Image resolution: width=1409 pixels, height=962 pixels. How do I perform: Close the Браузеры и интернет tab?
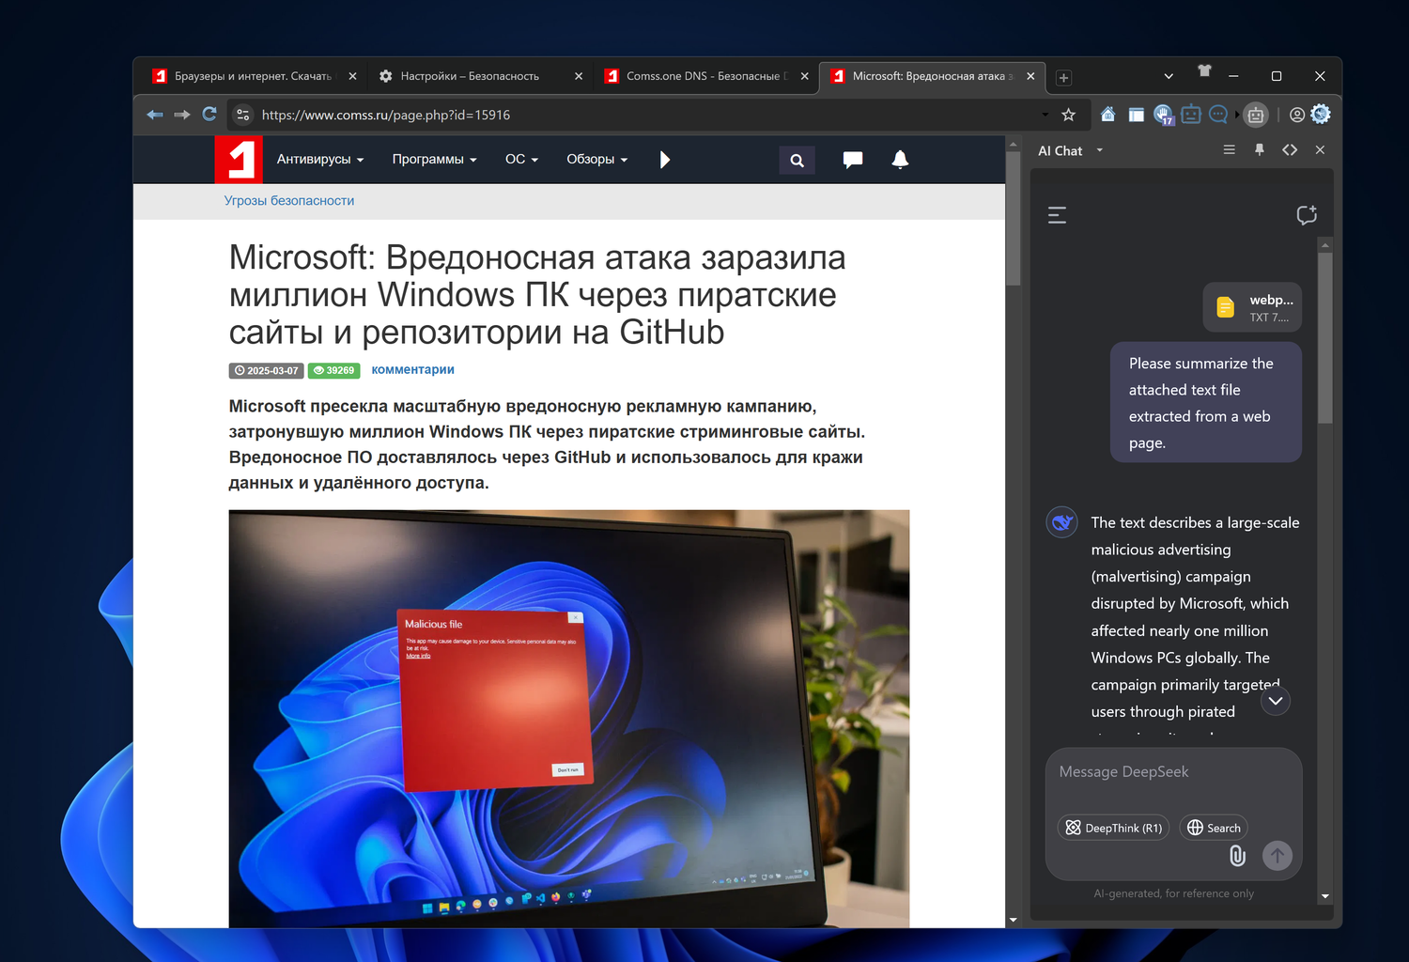point(353,76)
